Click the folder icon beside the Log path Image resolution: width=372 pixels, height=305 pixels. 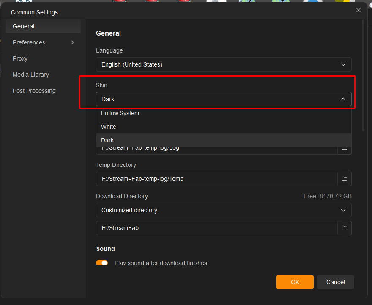[344, 149]
